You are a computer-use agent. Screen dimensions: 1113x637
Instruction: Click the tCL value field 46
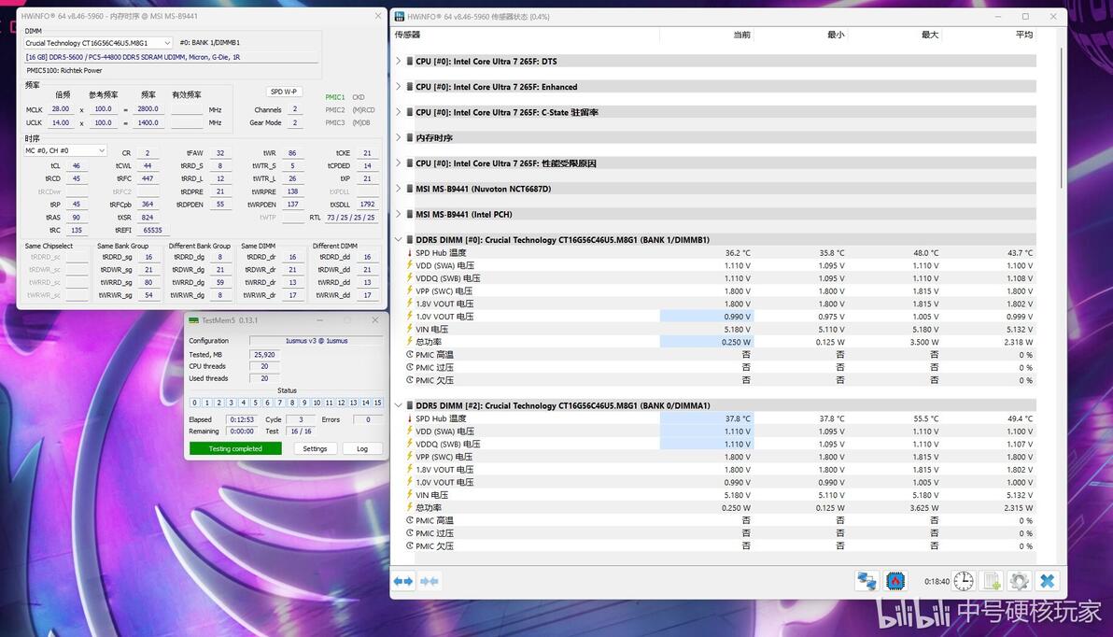[x=76, y=165]
